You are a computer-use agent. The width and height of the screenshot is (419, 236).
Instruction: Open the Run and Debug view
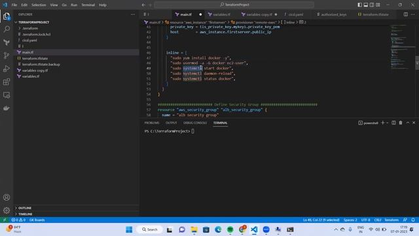click(x=7, y=68)
